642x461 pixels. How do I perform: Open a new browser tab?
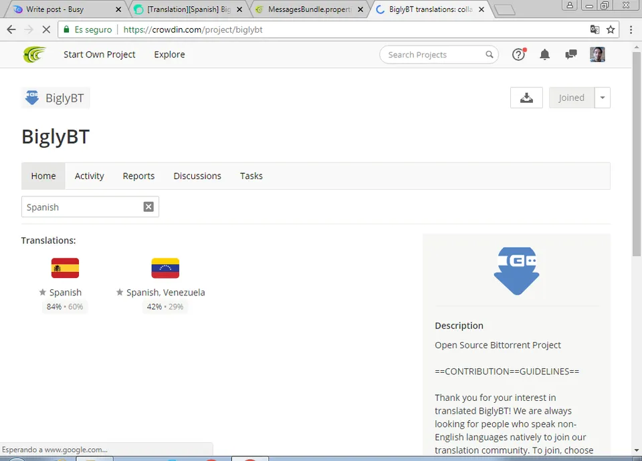504,10
